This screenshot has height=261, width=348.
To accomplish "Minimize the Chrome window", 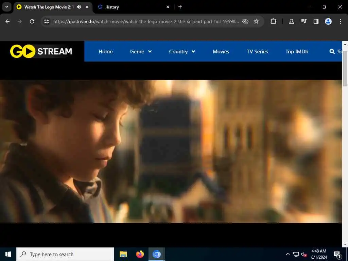I will click(309, 7).
